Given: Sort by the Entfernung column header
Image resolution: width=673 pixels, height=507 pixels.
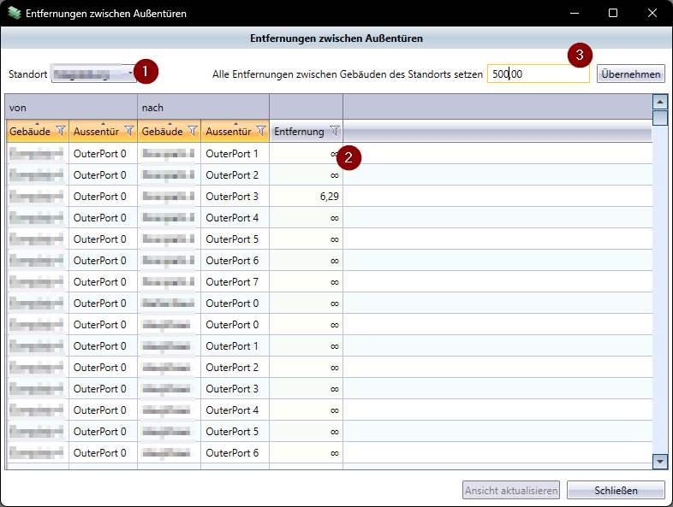Looking at the screenshot, I should [299, 132].
